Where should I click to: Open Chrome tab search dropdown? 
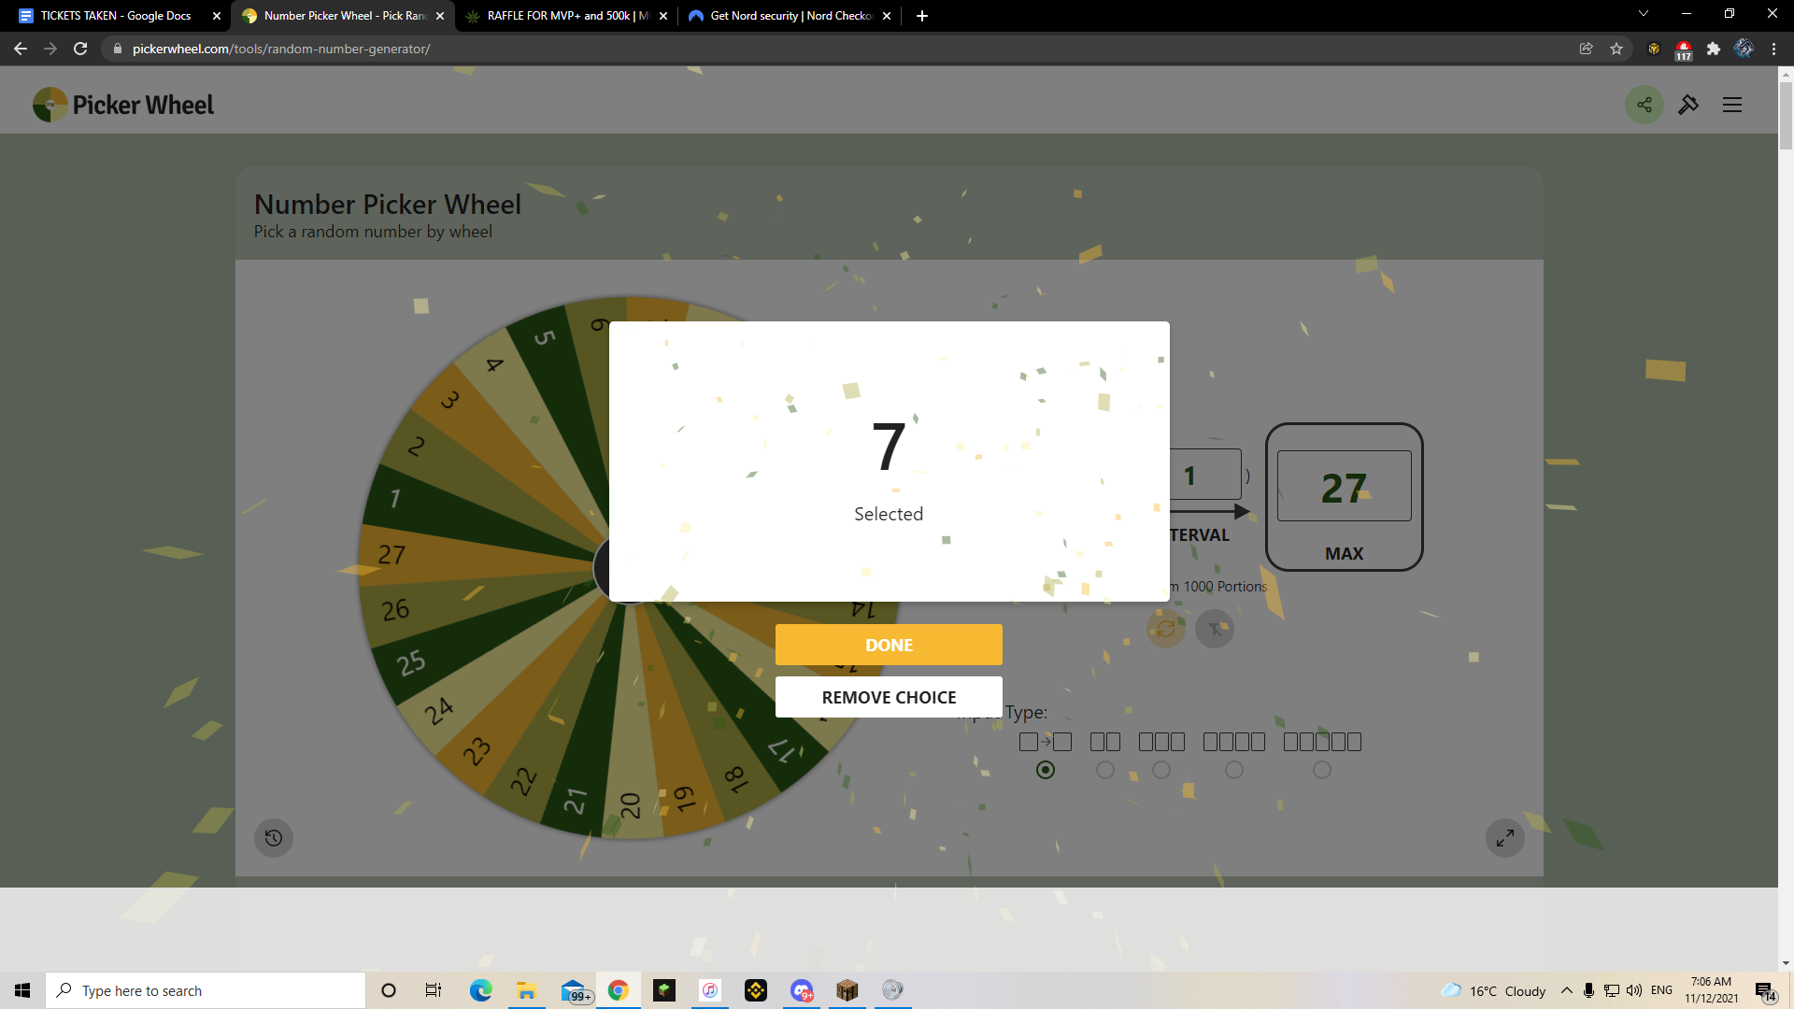pos(1644,15)
